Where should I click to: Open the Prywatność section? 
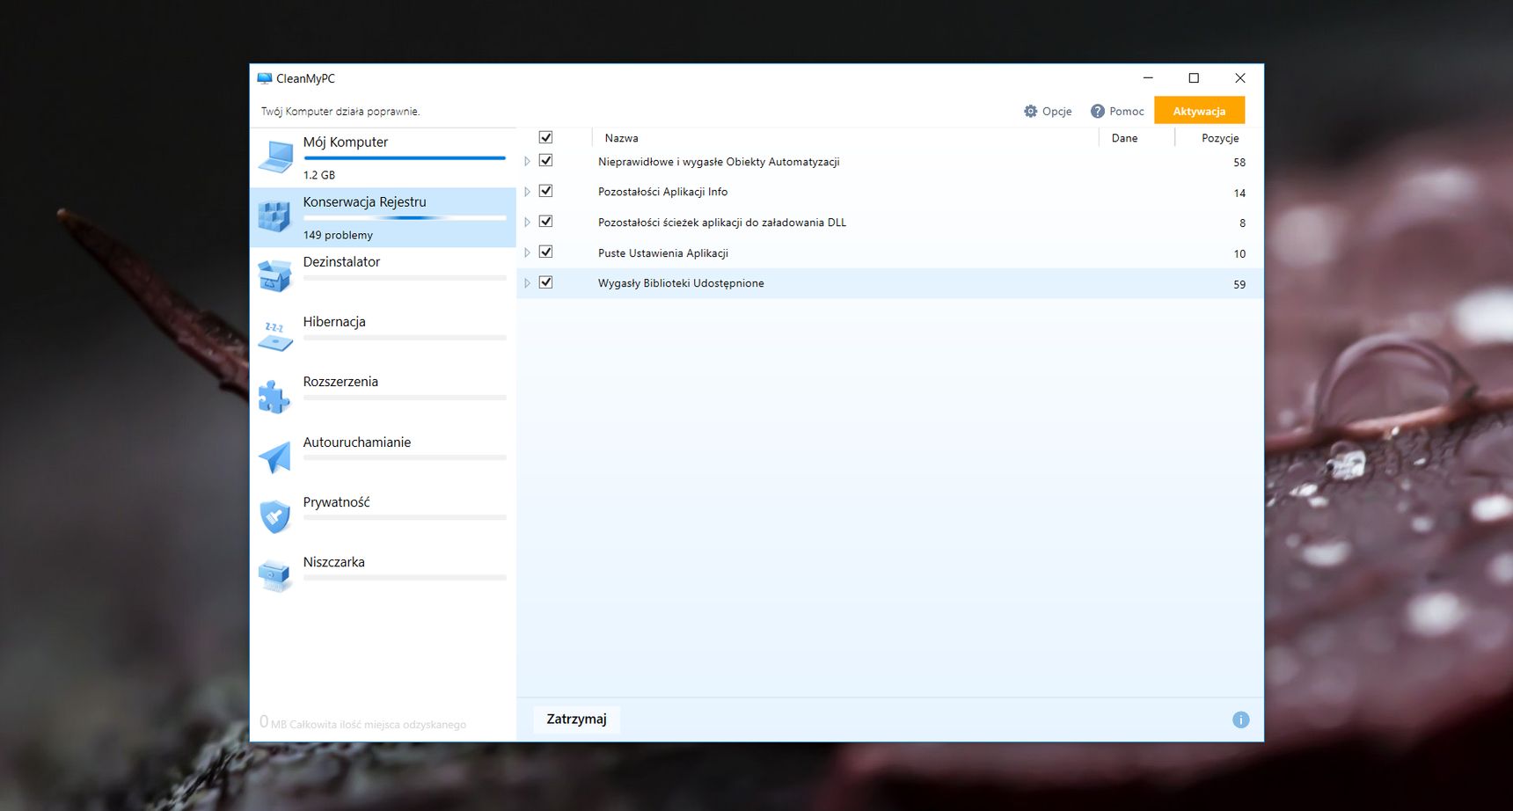point(383,517)
